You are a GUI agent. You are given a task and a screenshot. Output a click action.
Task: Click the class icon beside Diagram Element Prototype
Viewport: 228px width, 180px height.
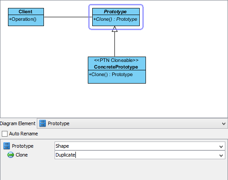coord(43,123)
